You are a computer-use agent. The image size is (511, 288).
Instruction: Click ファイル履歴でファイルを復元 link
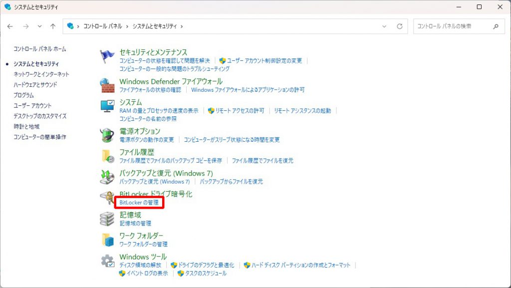(262, 161)
